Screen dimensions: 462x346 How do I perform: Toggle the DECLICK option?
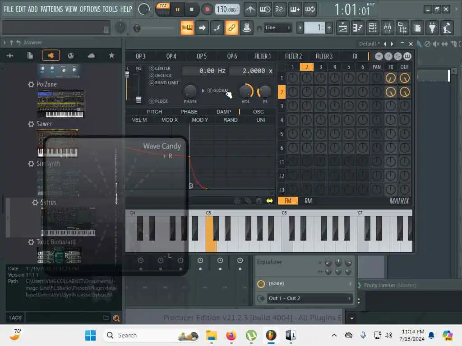click(160, 76)
